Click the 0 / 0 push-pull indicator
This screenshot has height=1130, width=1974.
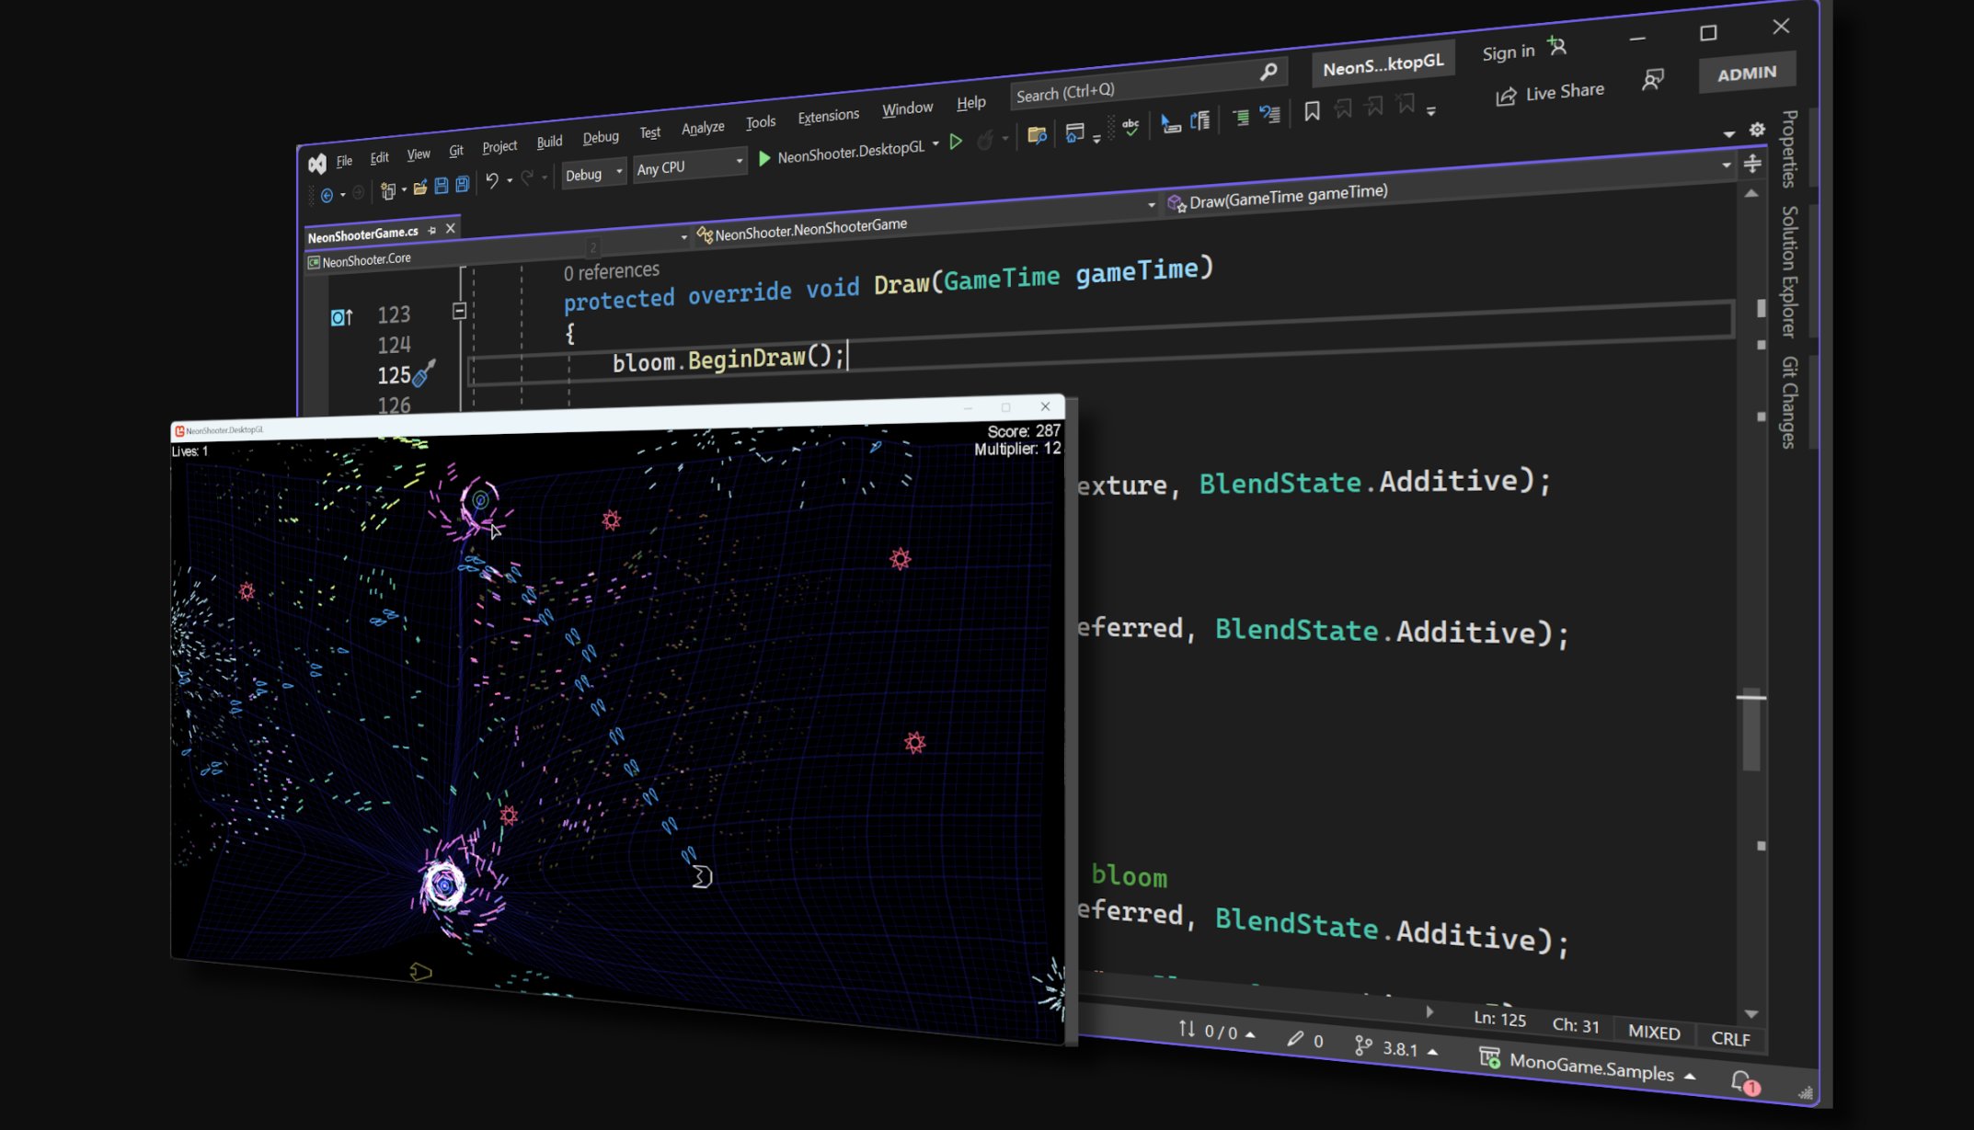(1216, 1032)
